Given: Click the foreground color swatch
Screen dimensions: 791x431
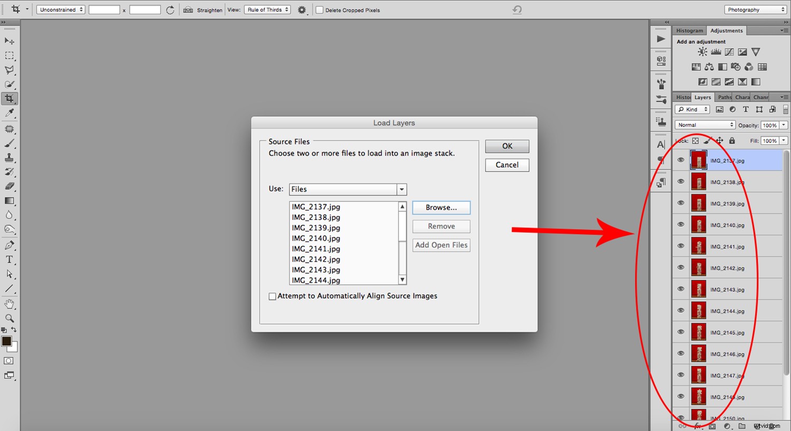Looking at the screenshot, I should (7, 342).
